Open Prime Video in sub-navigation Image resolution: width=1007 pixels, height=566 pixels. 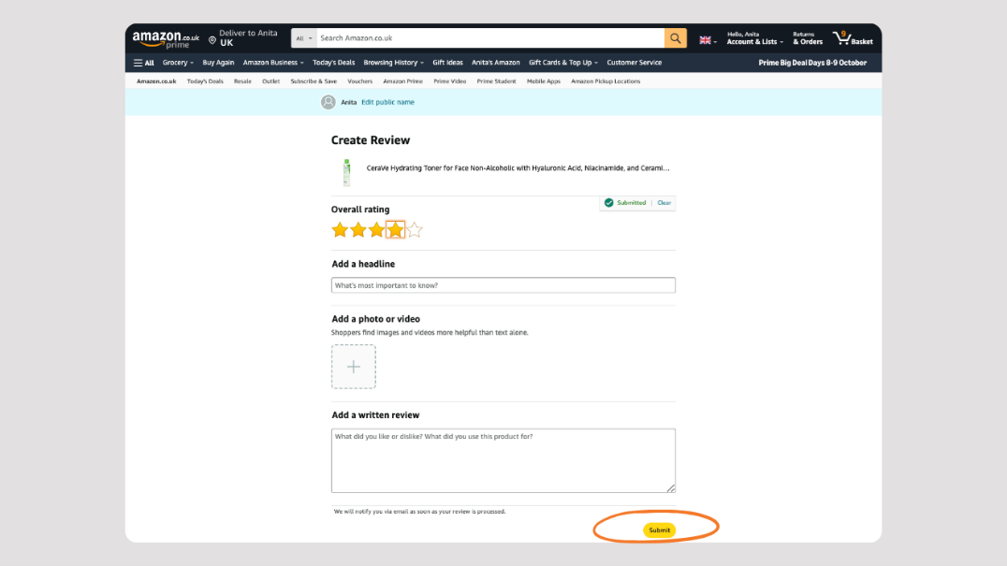449,81
